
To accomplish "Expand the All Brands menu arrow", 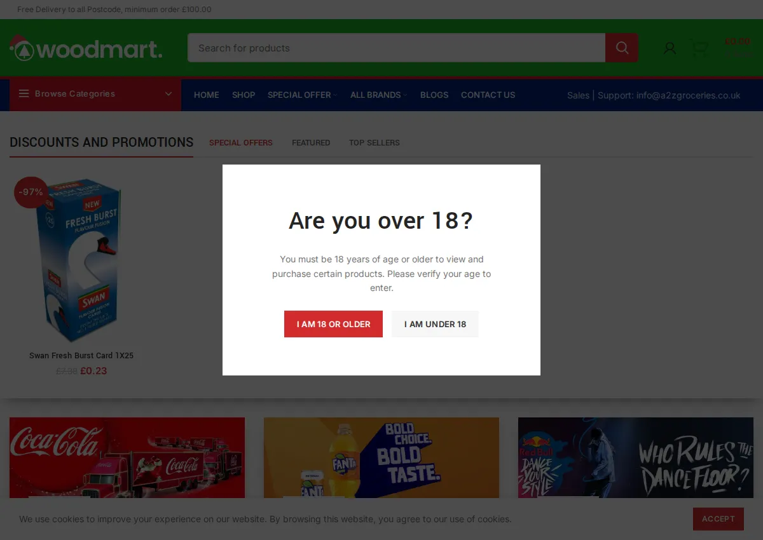I will click(x=405, y=95).
